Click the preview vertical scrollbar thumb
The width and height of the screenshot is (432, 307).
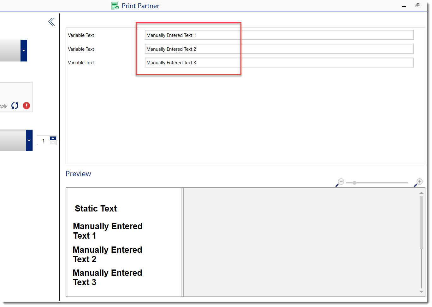pos(421,222)
